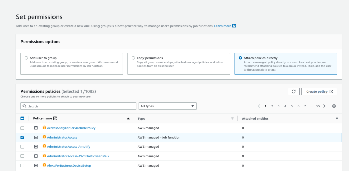Open the Learn more link
This screenshot has height=171, width=349.
pos(223,26)
